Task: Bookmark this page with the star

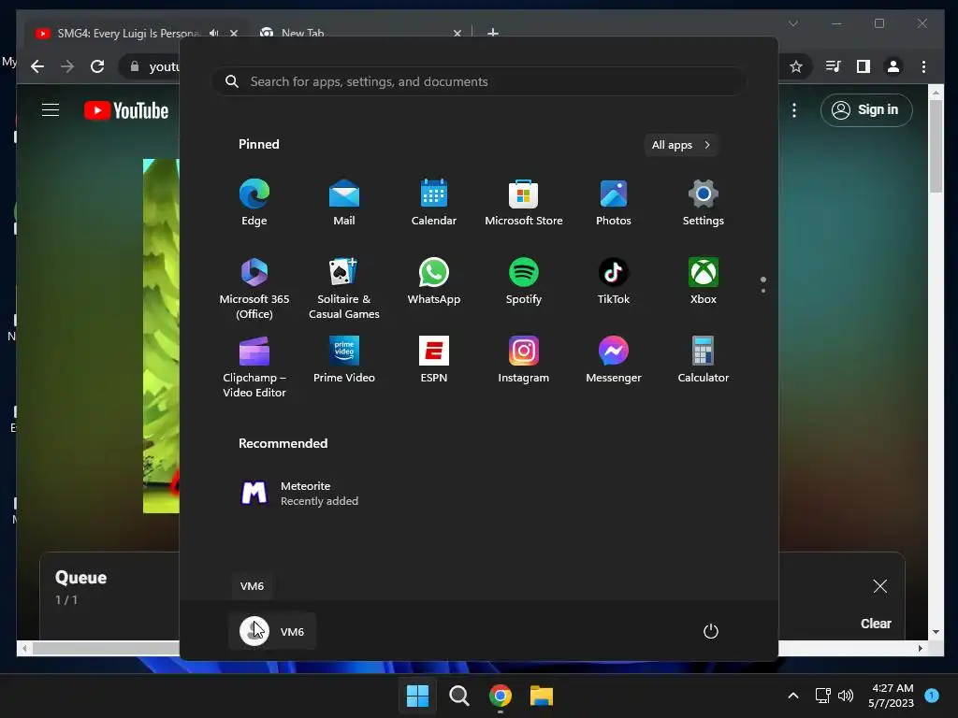Action: point(795,66)
